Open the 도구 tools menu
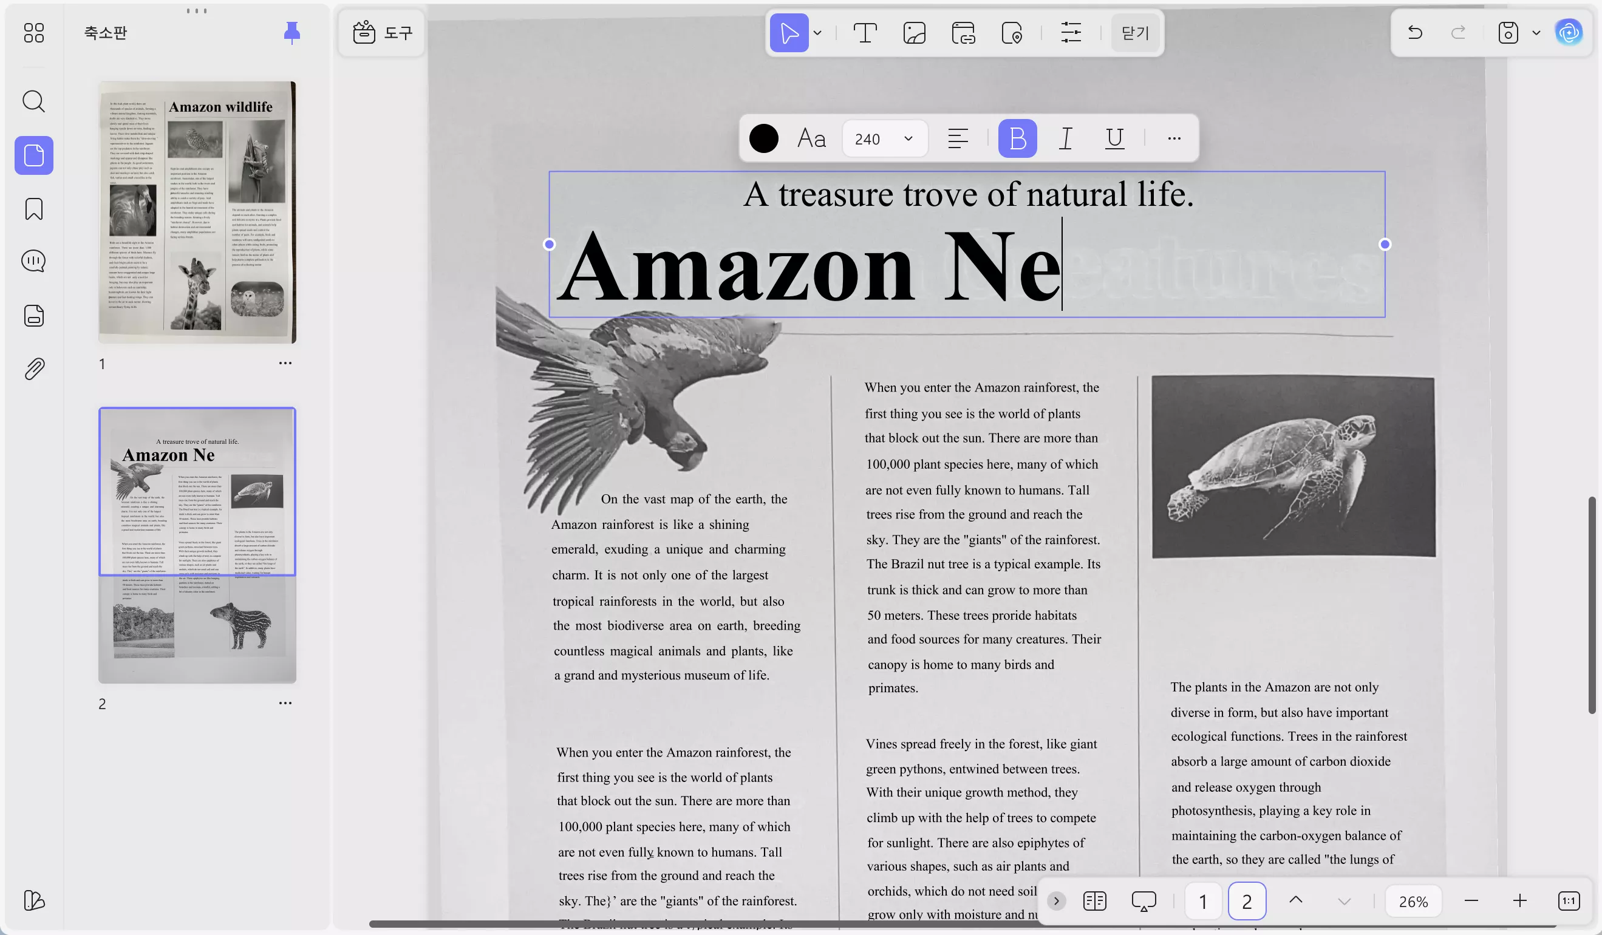Image resolution: width=1602 pixels, height=935 pixels. pyautogui.click(x=383, y=32)
